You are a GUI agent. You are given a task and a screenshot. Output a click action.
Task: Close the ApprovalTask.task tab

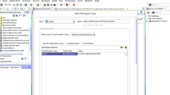(52, 9)
